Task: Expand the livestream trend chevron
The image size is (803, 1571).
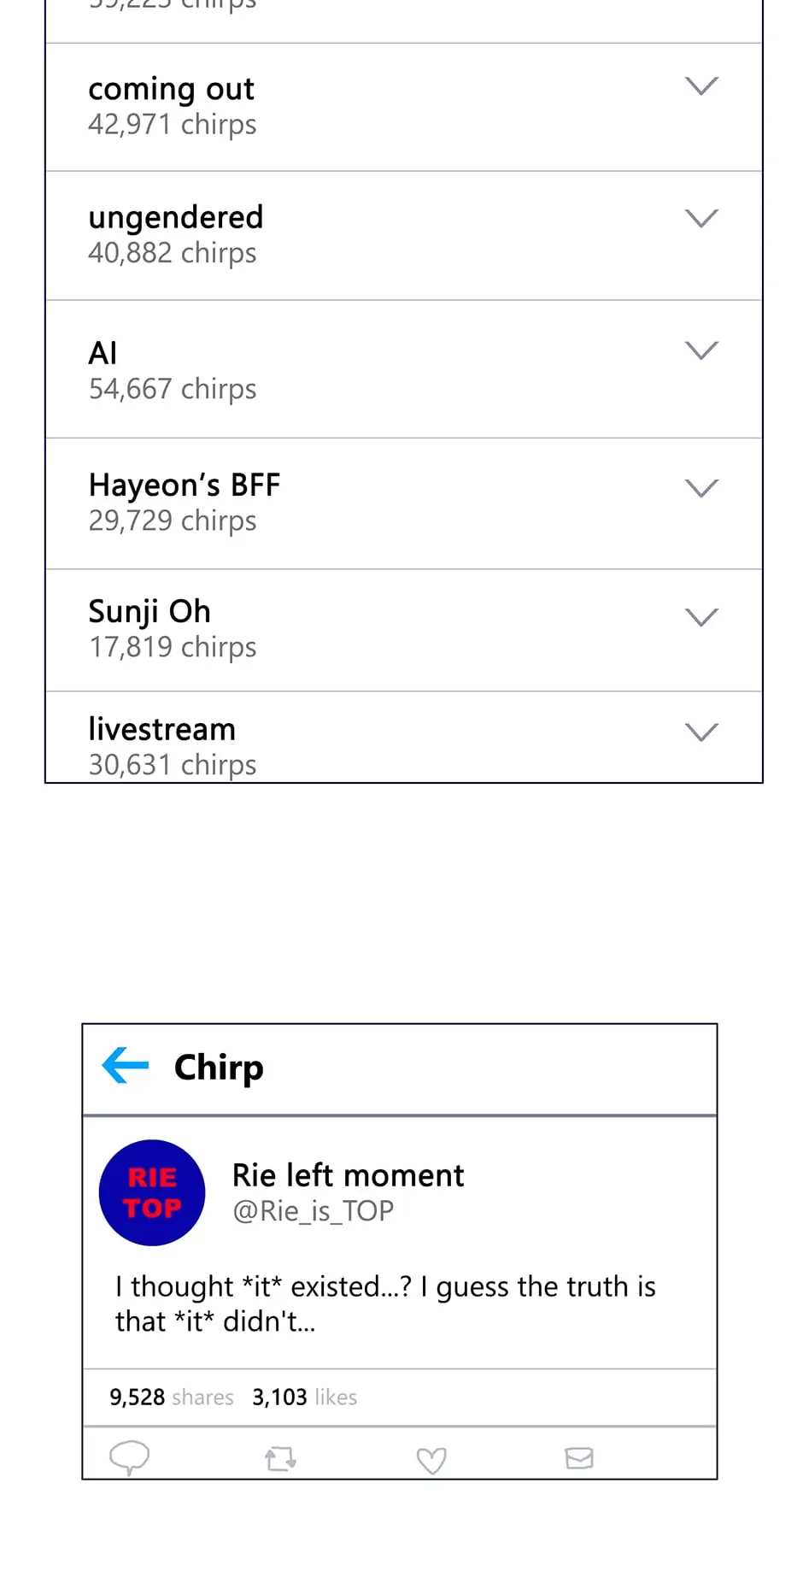Action: coord(701,732)
